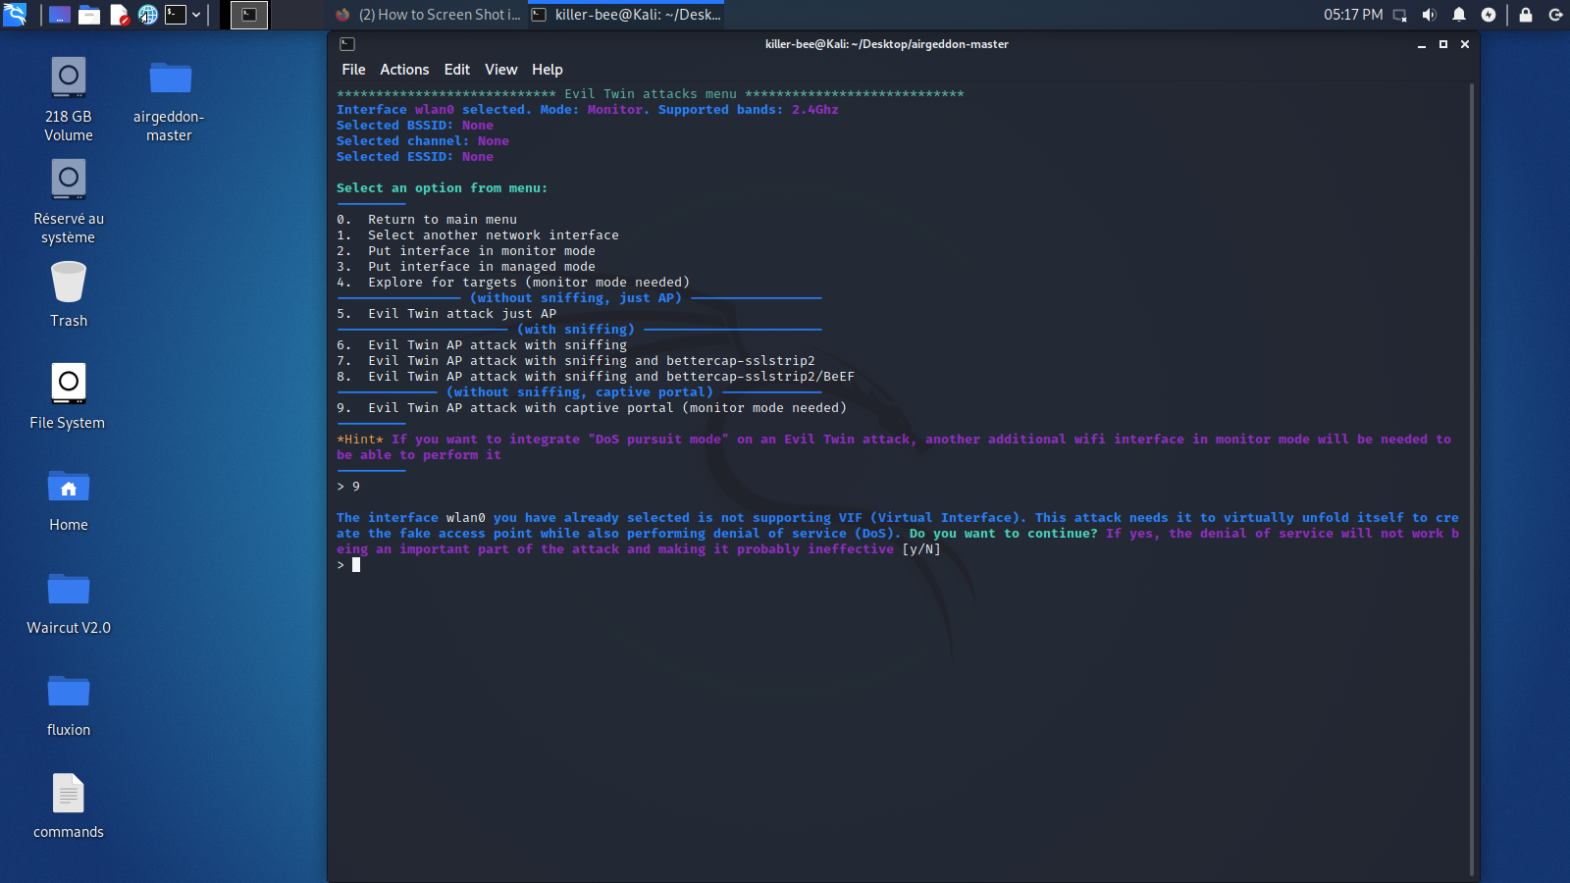Click the disconnected network tray icon

click(1400, 15)
